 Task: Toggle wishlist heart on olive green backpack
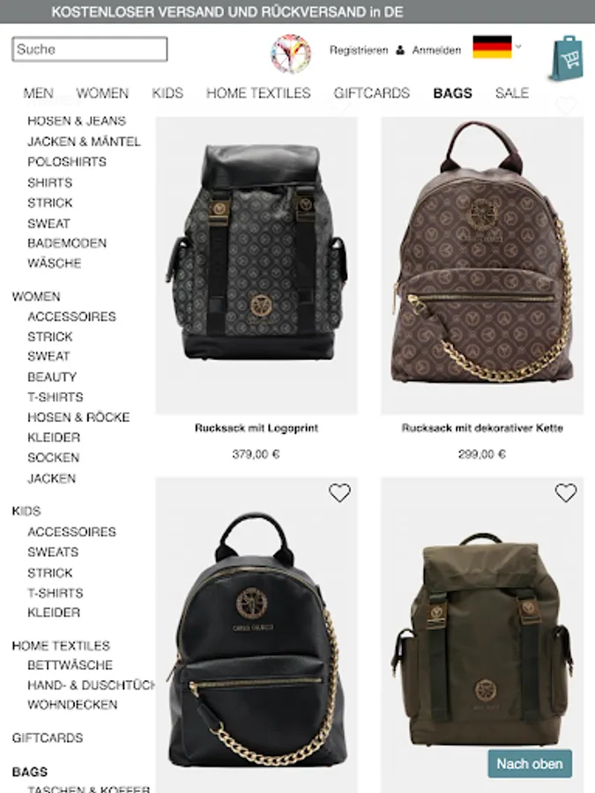click(x=566, y=493)
